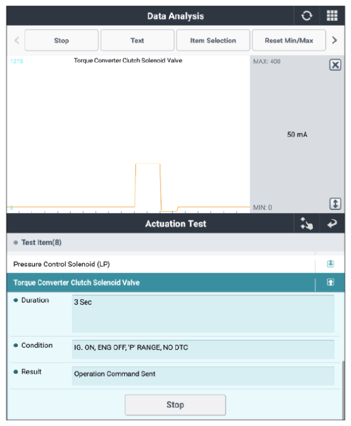The height and width of the screenshot is (426, 351).
Task: Show next toolbar buttons with right chevron
Action: (334, 40)
